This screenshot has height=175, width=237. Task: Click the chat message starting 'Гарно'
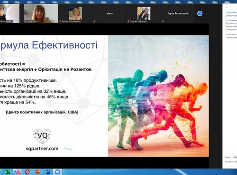(x=231, y=37)
